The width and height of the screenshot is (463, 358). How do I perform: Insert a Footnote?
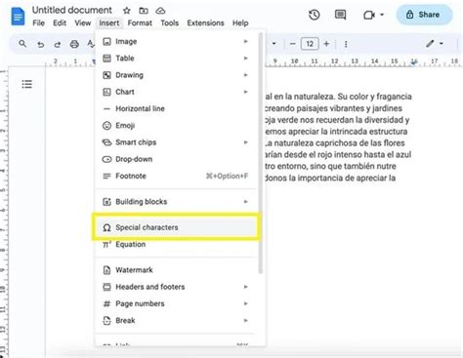tap(176, 176)
